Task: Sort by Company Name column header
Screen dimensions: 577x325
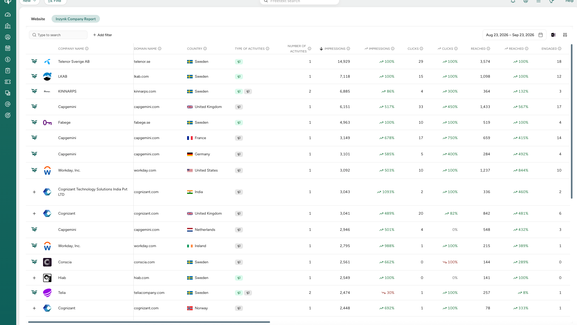Action: 71,49
